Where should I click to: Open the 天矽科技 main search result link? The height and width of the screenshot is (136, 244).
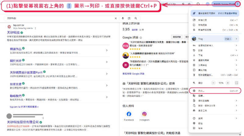[x=13, y=33]
